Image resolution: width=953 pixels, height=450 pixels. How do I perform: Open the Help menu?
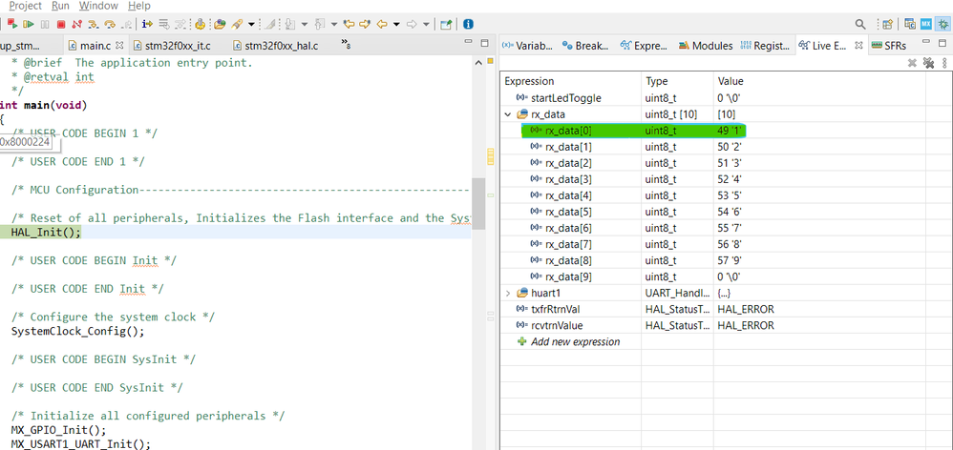pyautogui.click(x=139, y=6)
